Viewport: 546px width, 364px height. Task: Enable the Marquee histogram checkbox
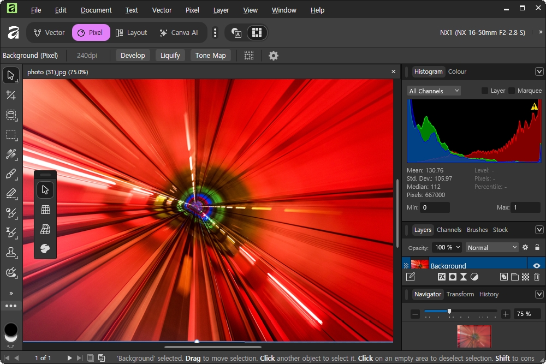pyautogui.click(x=511, y=91)
